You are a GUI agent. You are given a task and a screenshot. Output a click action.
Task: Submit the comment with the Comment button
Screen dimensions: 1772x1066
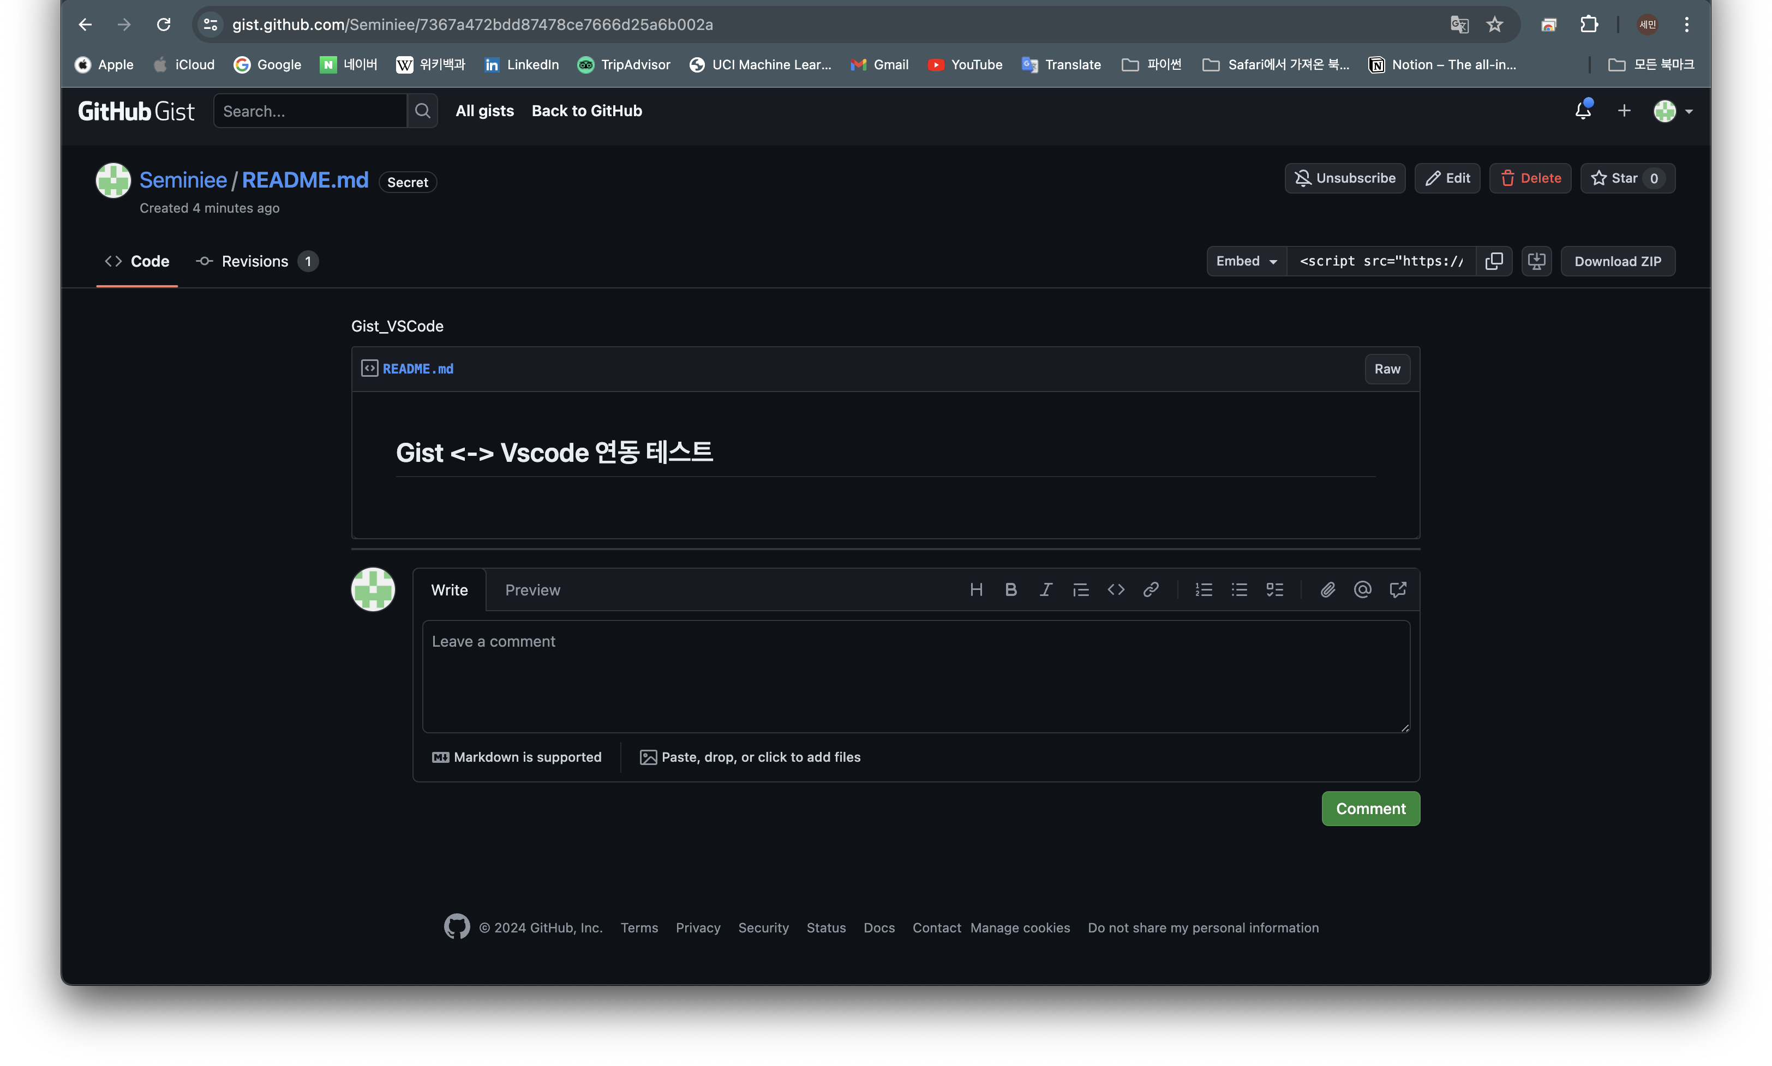coord(1370,808)
